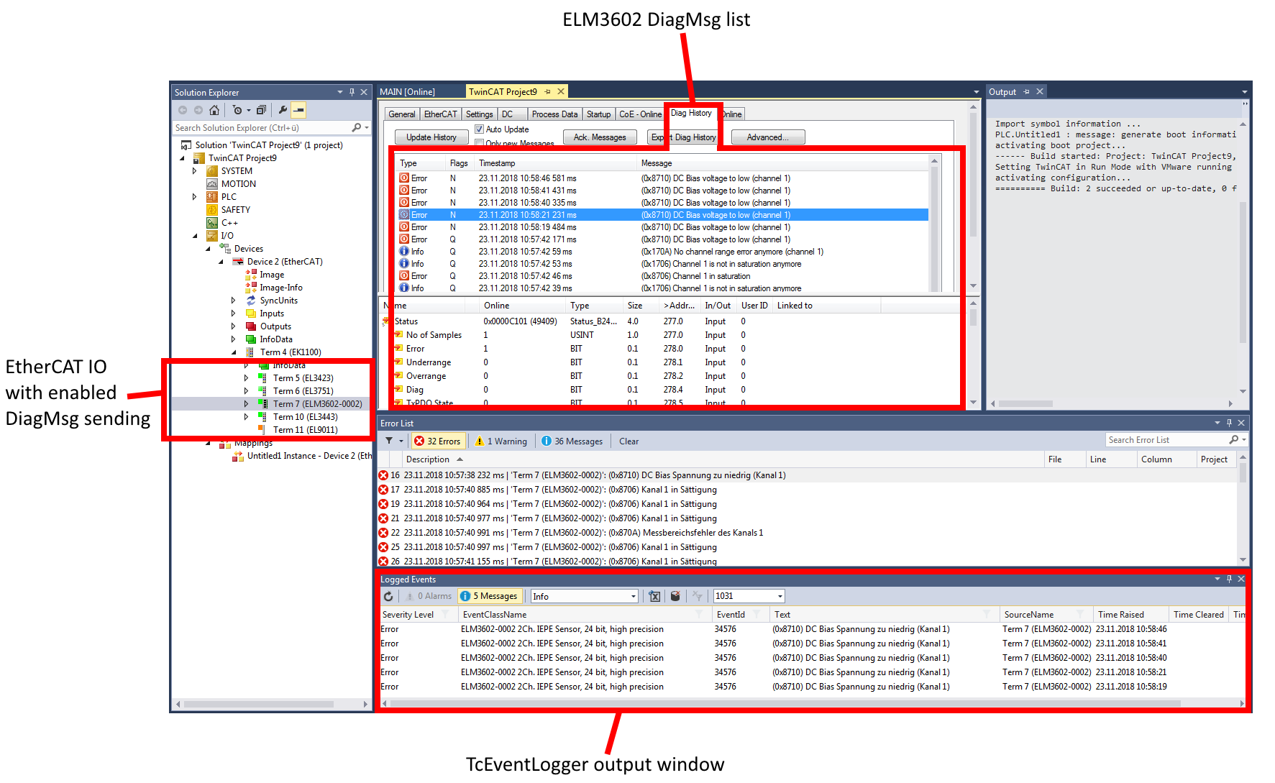Open the Process Data tab
The image size is (1275, 783).
coord(554,114)
